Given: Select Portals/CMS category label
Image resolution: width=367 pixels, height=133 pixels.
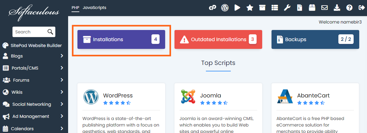Looking at the screenshot, I should point(25,68).
